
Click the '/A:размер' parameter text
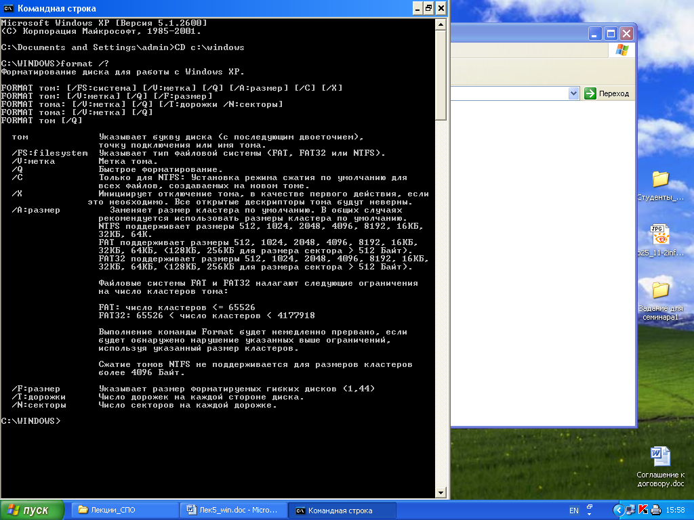tap(36, 210)
